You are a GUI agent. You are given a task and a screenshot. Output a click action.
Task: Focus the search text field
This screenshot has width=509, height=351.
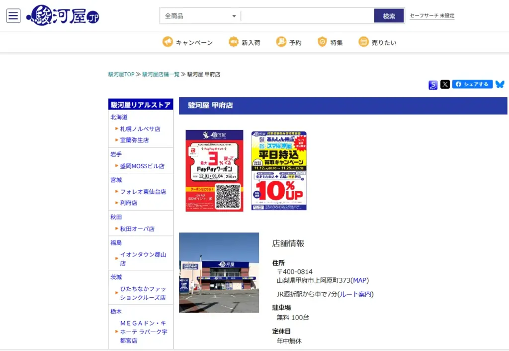point(307,16)
